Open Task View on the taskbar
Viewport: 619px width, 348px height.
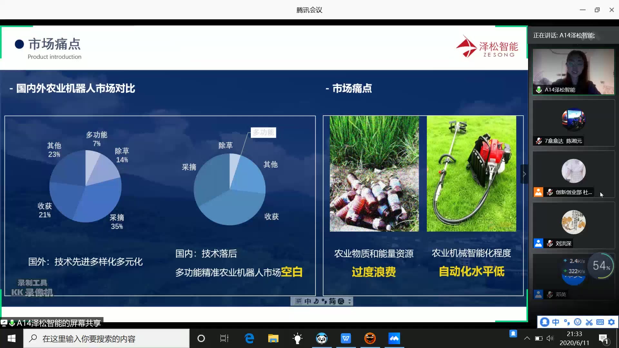pos(224,338)
